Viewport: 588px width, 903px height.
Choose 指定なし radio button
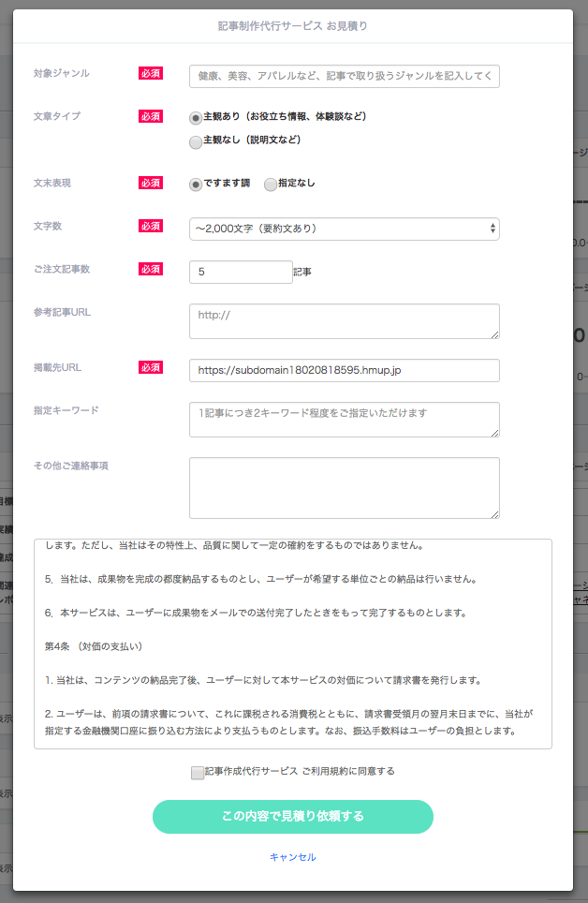coord(270,185)
